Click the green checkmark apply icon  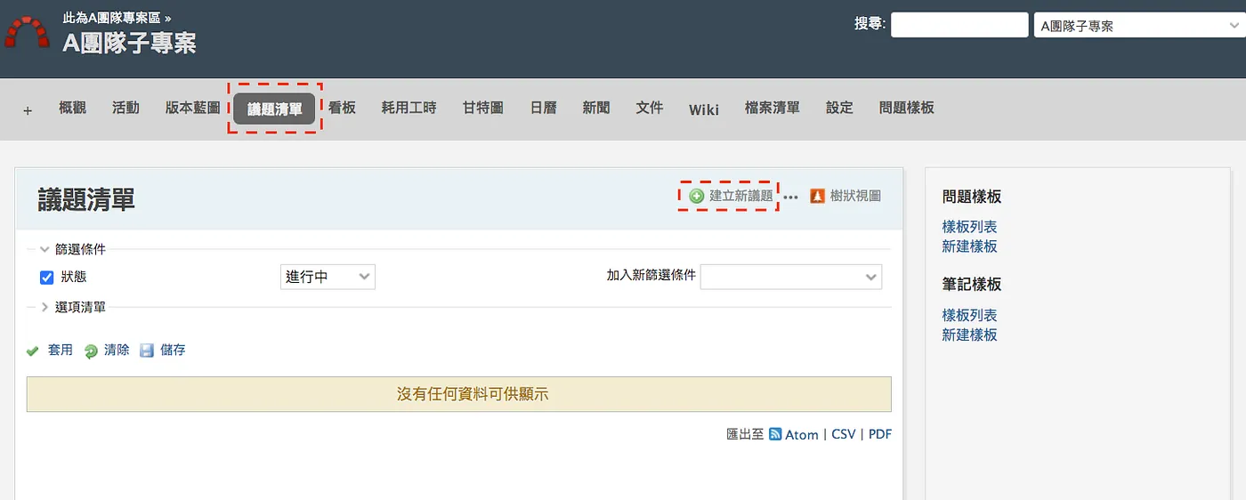tap(33, 351)
